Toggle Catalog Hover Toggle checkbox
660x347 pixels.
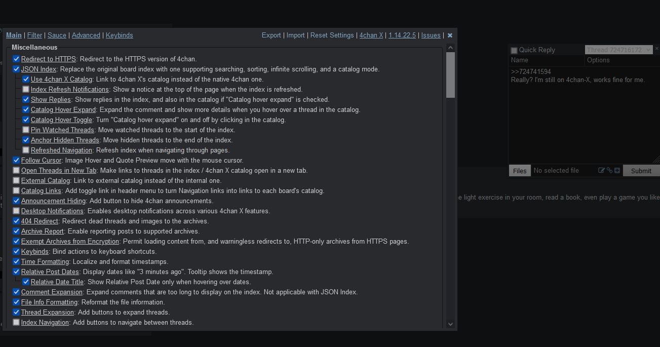(26, 120)
